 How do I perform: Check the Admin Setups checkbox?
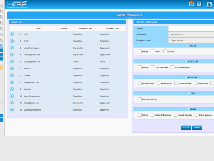pos(140,115)
